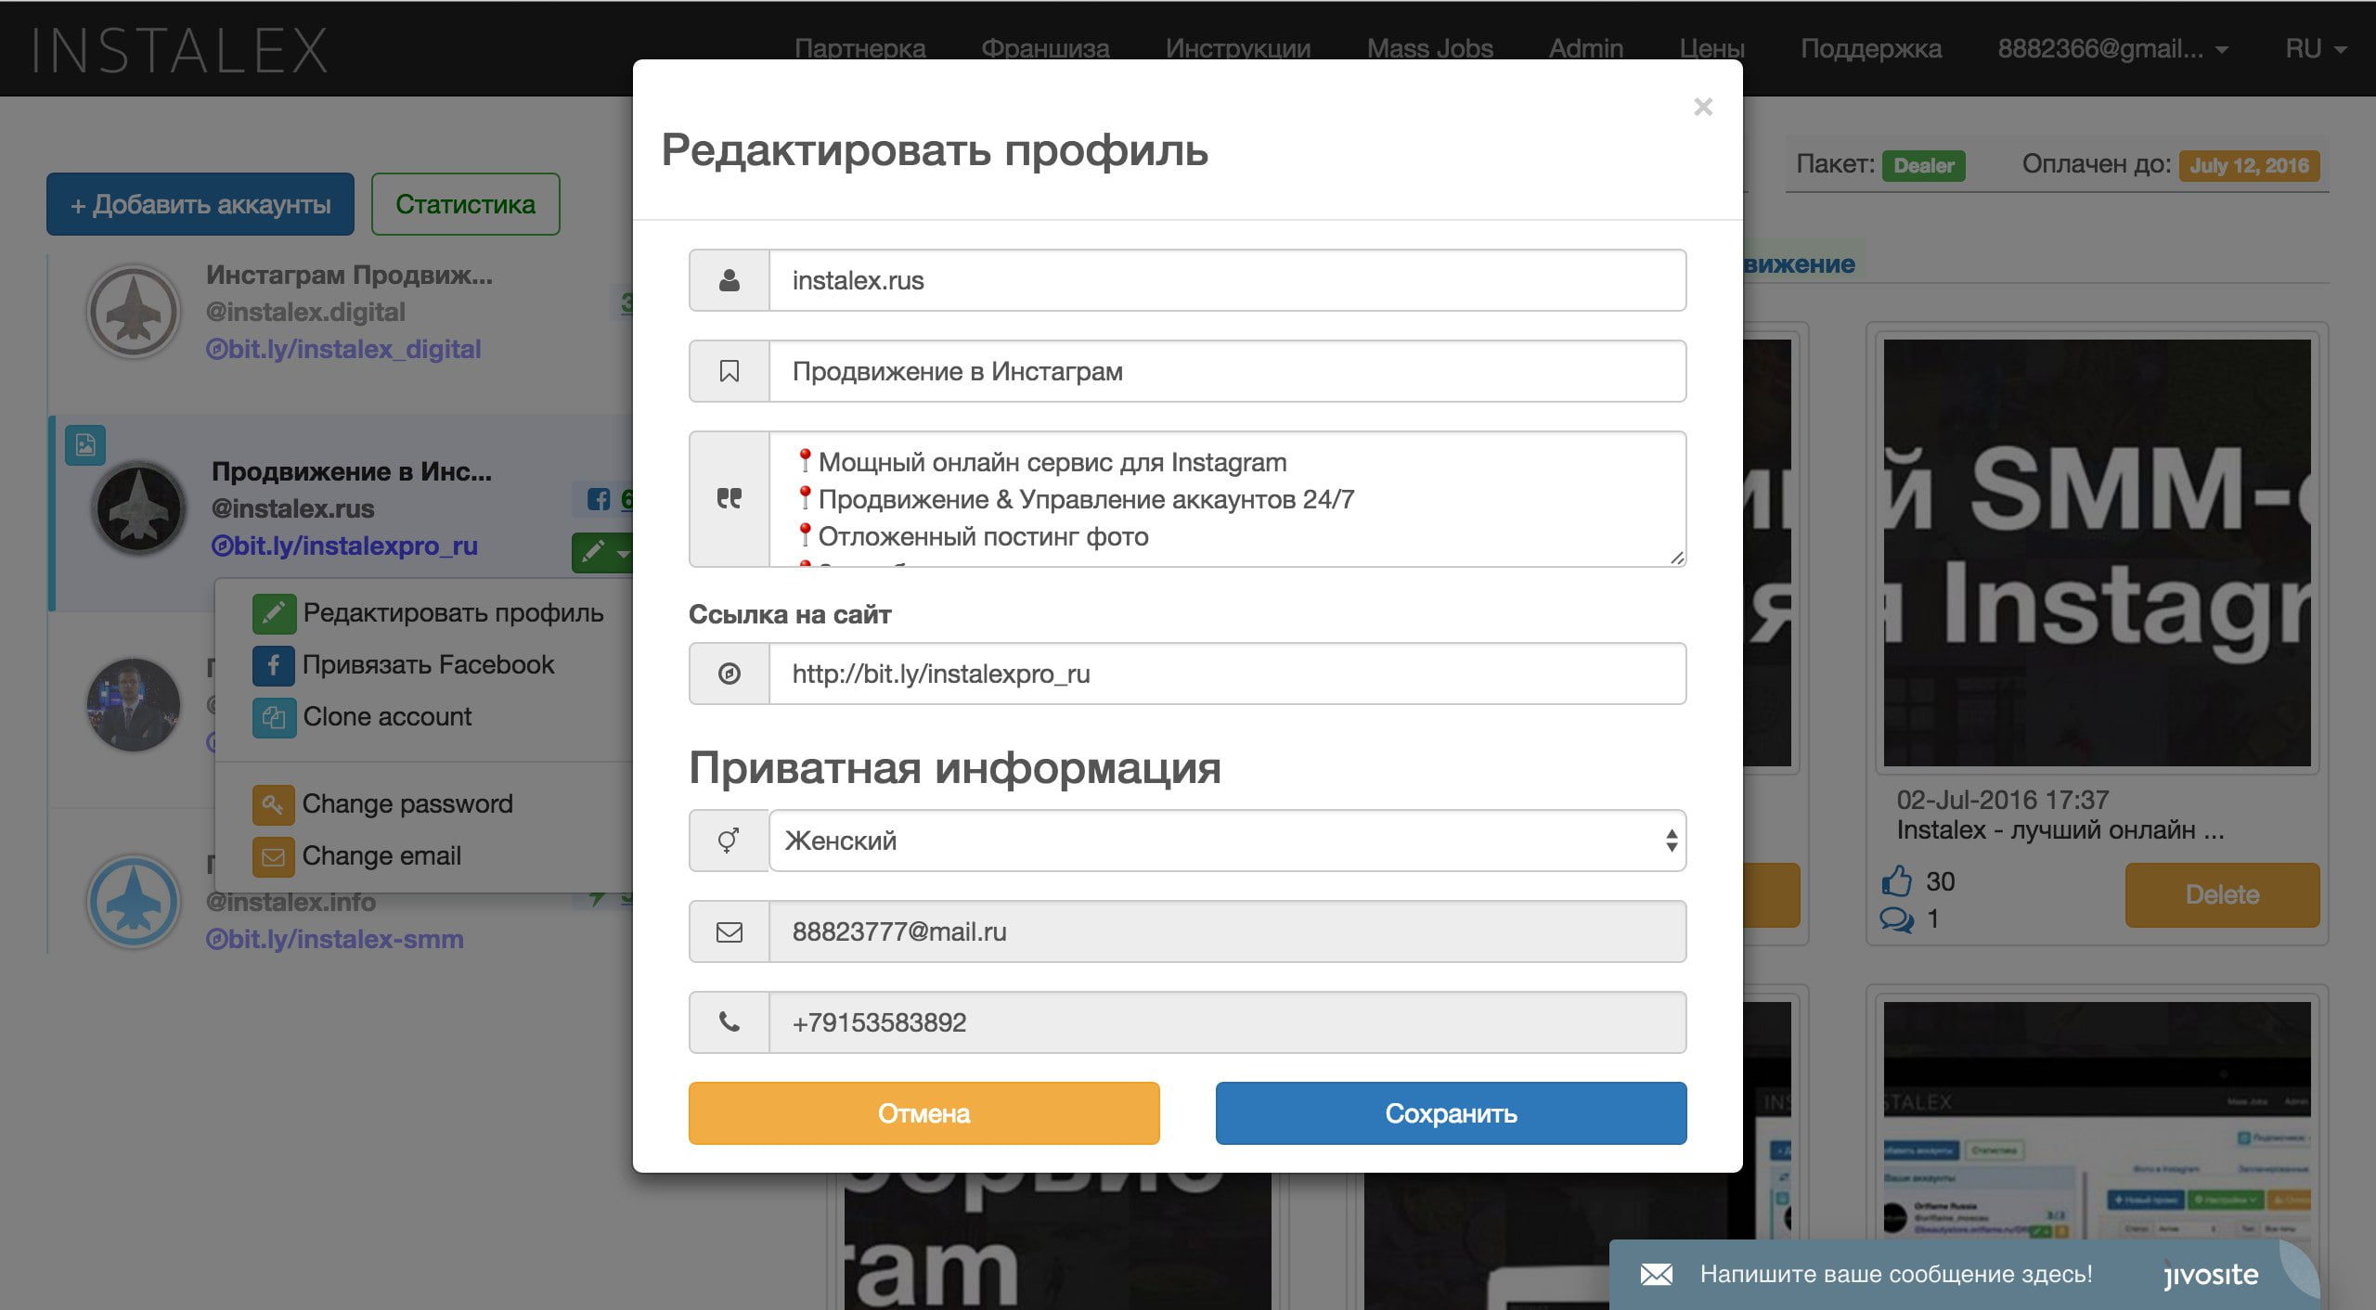Image resolution: width=2376 pixels, height=1310 pixels.
Task: Open the RU language dropdown
Action: 2316,48
